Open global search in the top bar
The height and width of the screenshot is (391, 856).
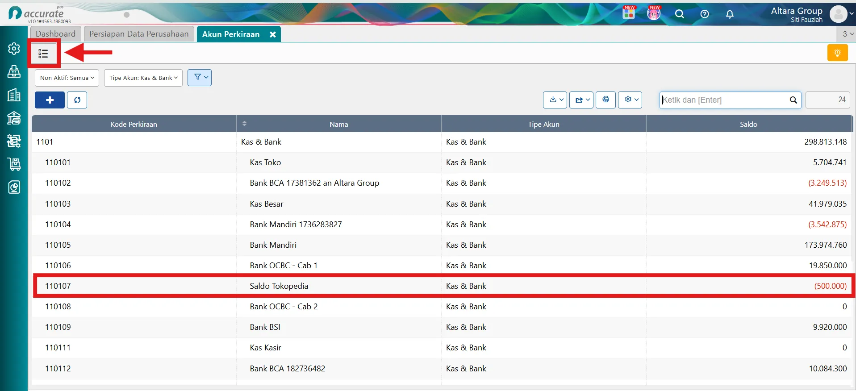(679, 14)
